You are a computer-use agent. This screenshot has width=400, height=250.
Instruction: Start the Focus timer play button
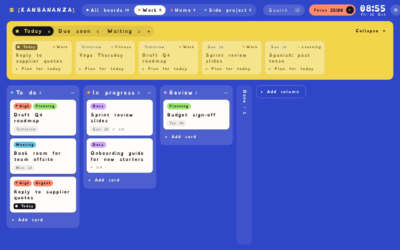click(350, 10)
